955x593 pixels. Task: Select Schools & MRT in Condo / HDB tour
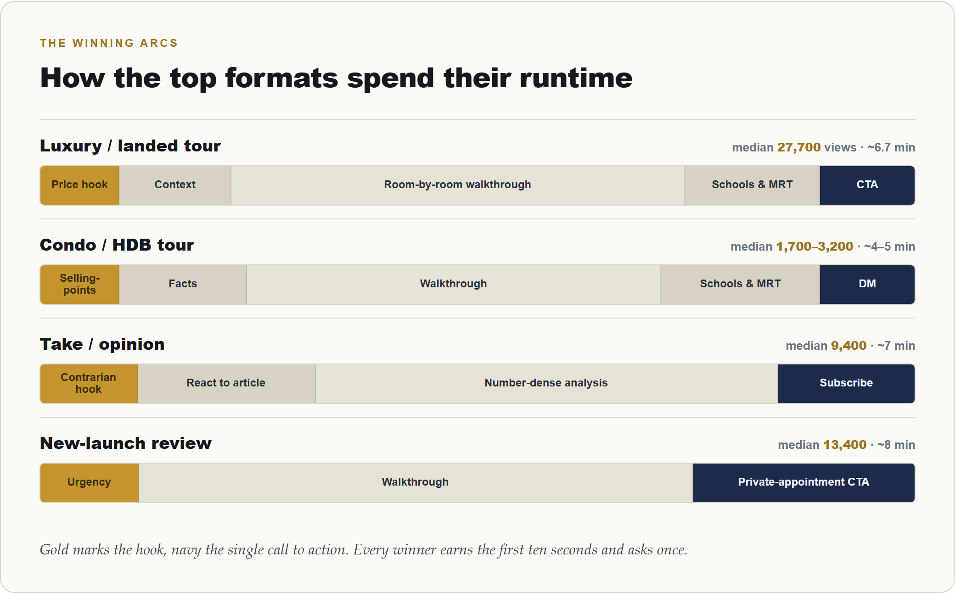pos(740,284)
